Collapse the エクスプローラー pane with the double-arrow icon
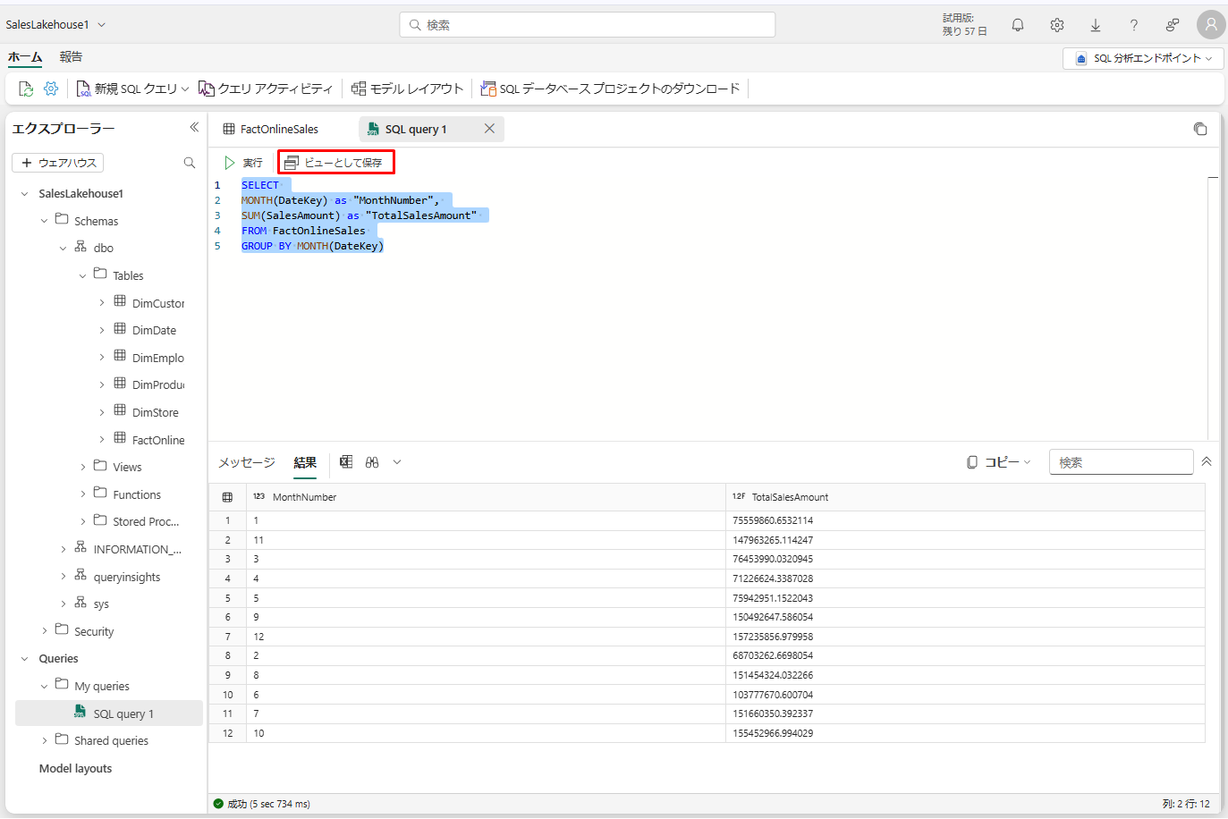Image resolution: width=1228 pixels, height=819 pixels. click(x=194, y=128)
